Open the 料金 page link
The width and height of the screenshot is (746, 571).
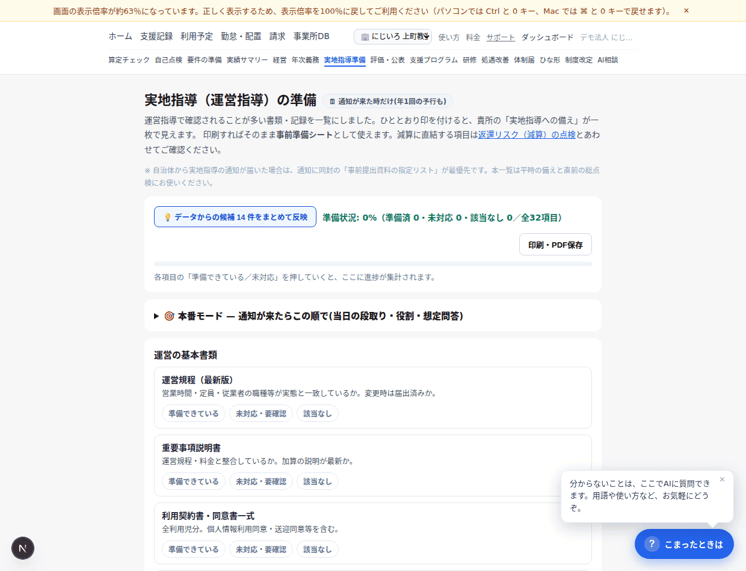coord(473,37)
